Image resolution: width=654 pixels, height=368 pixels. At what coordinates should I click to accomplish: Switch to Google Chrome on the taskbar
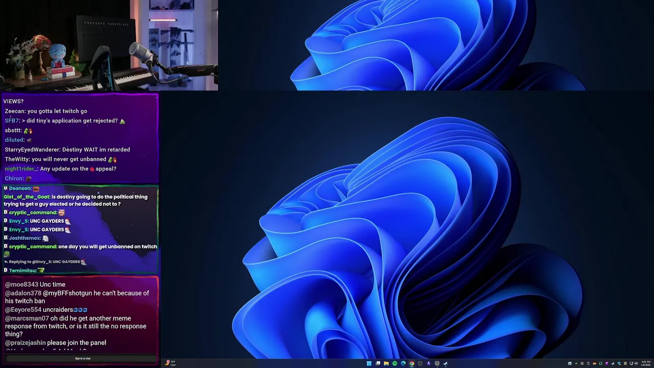coord(412,363)
